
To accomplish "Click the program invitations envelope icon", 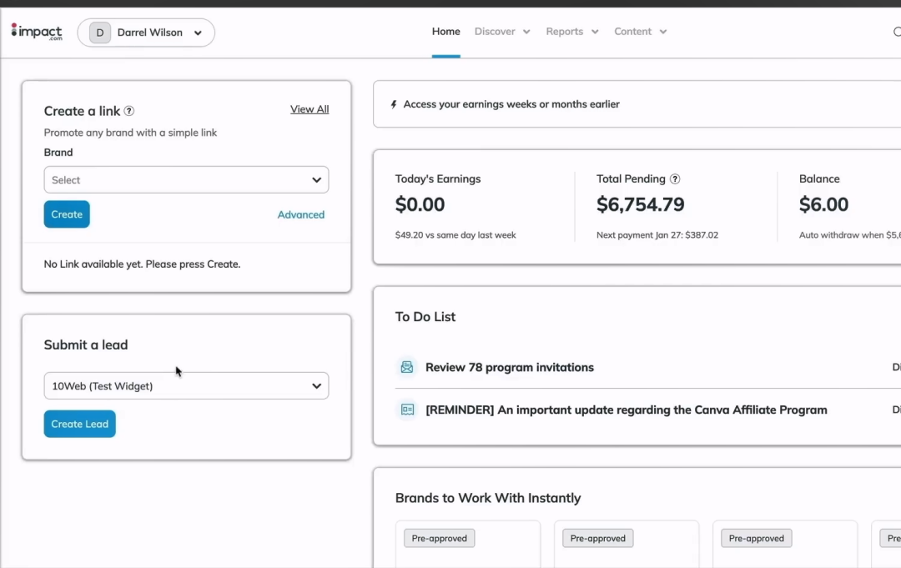I will pos(407,367).
